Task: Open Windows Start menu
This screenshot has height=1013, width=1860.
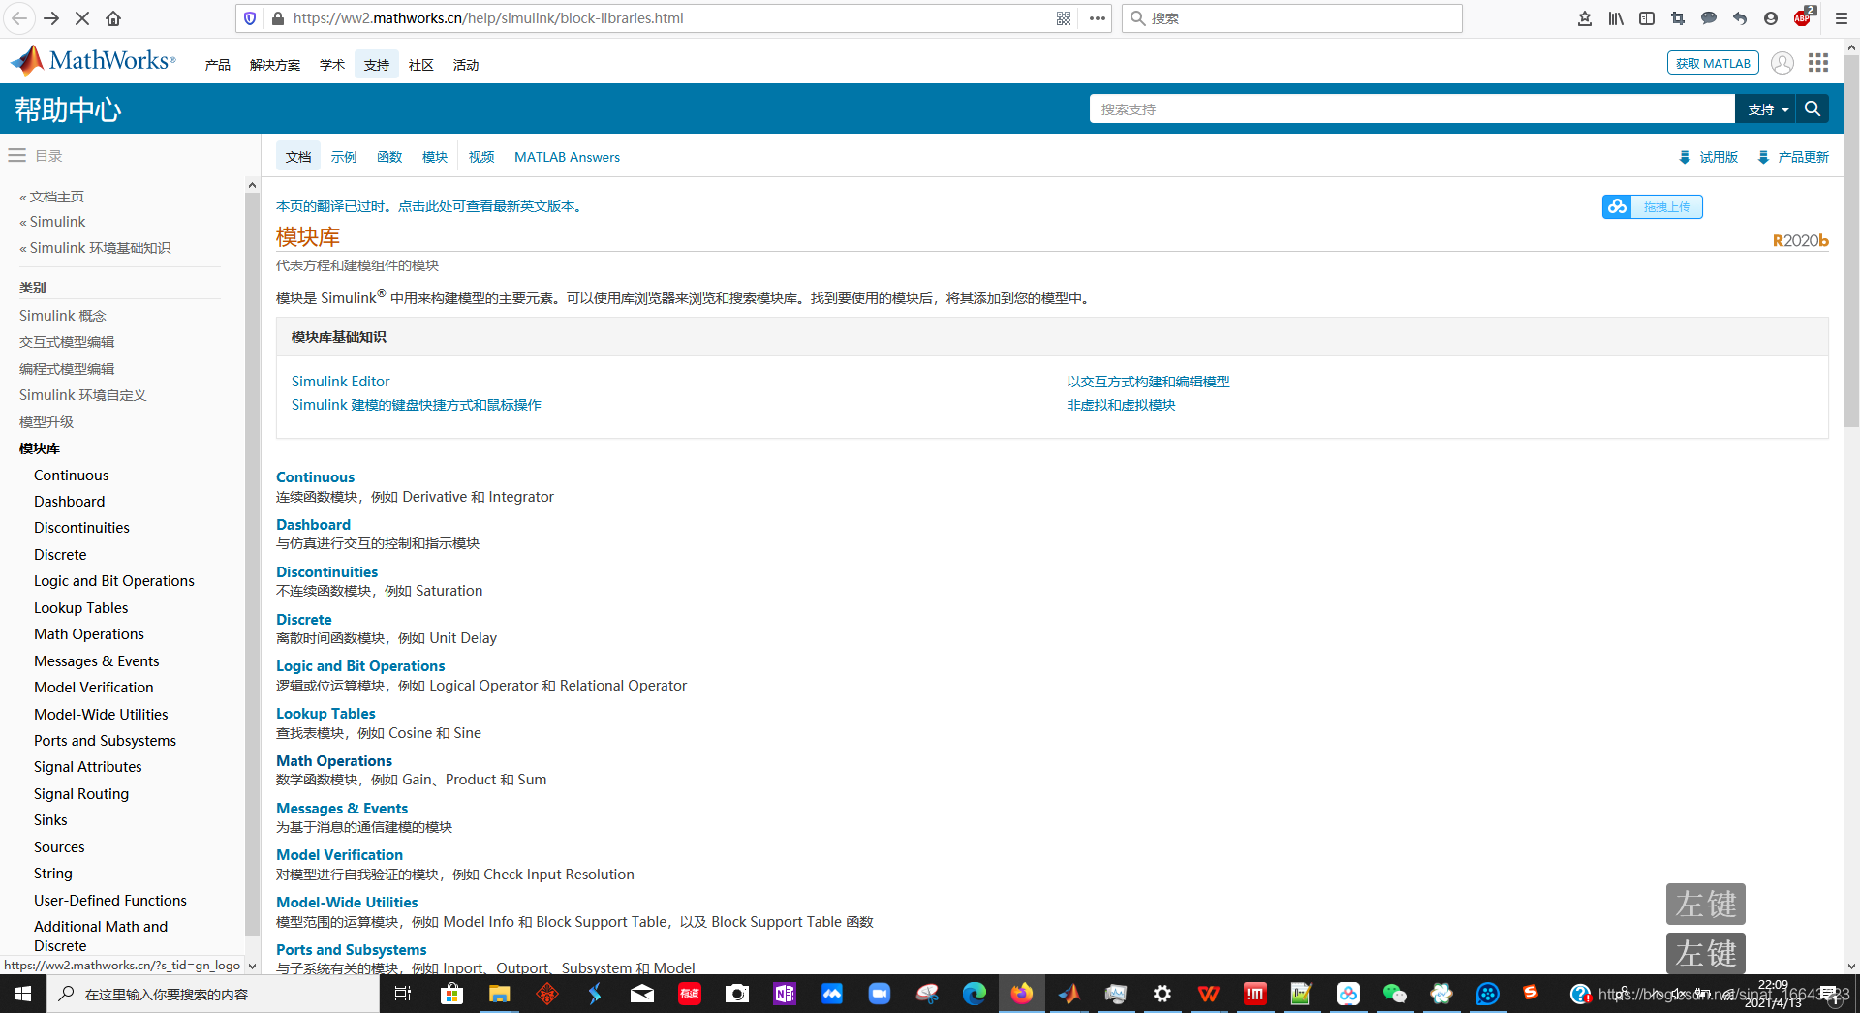Action: pos(23,994)
